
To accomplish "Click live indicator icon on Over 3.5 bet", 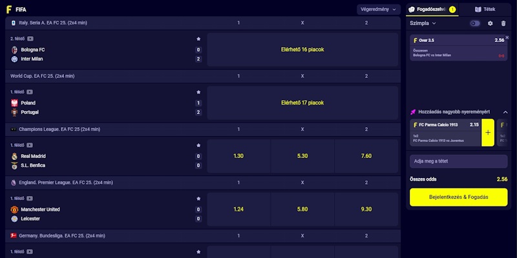I will coord(501,56).
